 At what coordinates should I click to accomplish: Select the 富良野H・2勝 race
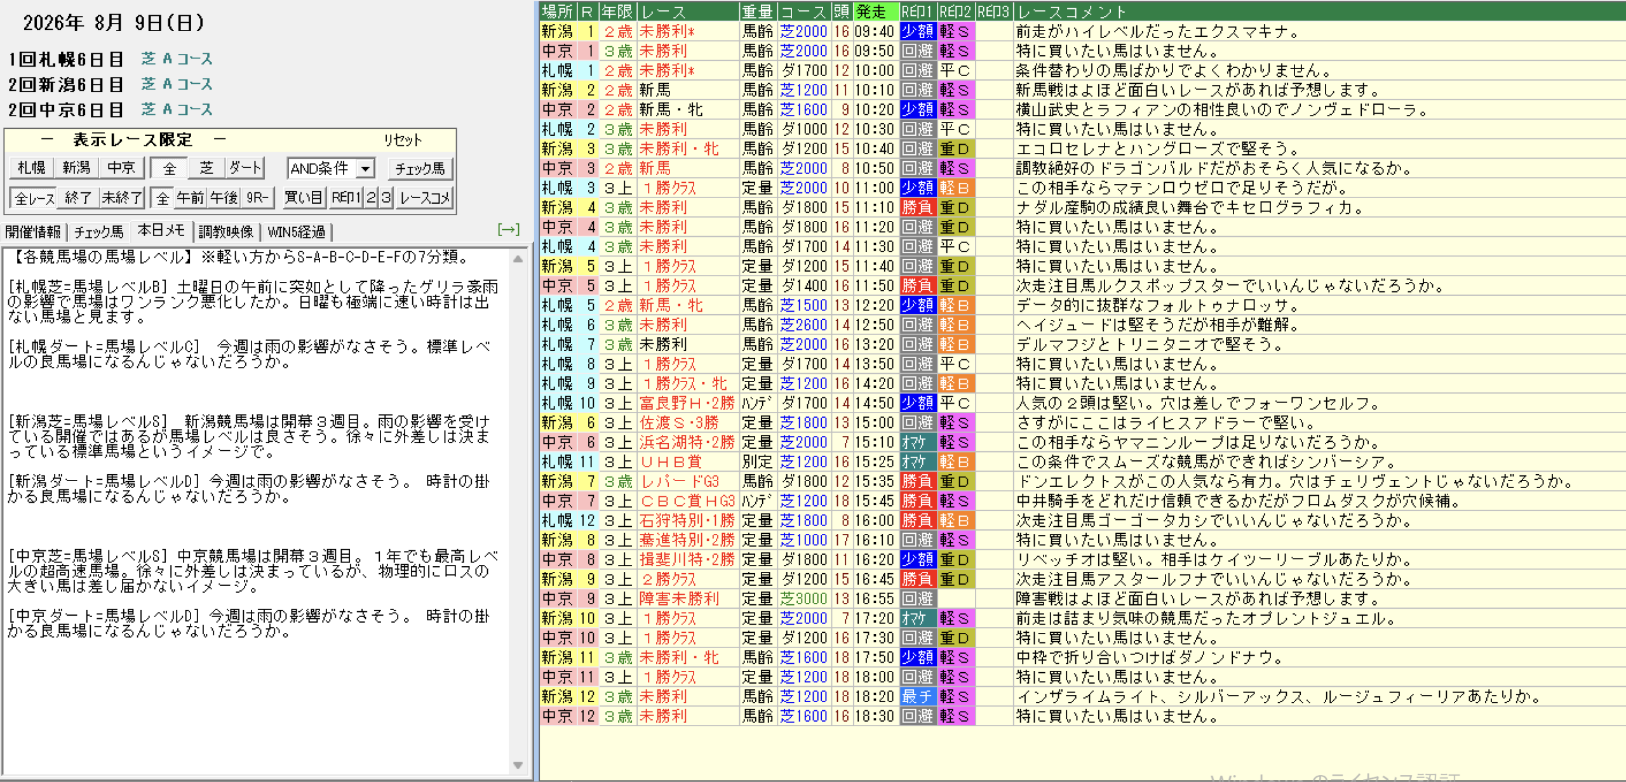click(x=687, y=403)
